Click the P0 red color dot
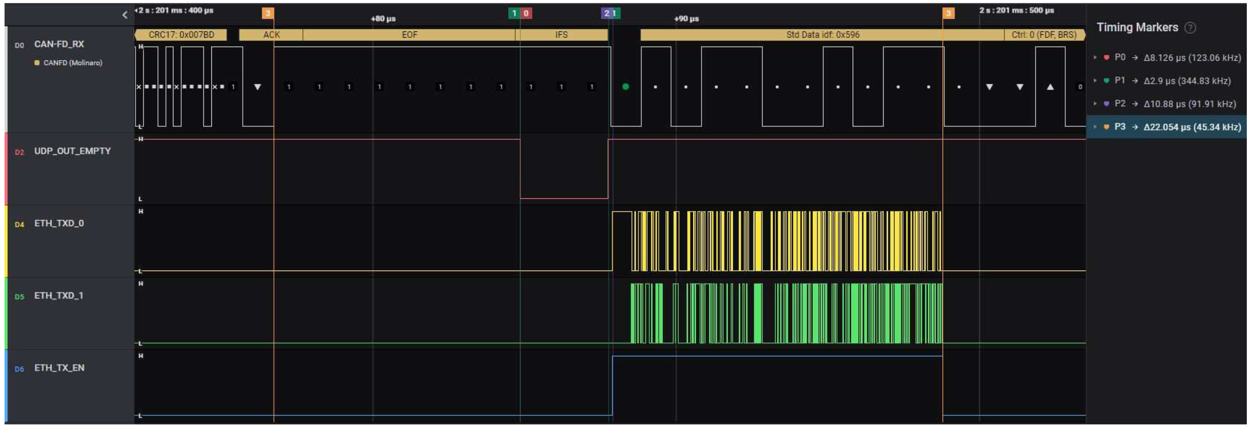Image resolution: width=1252 pixels, height=429 pixels. point(1107,57)
